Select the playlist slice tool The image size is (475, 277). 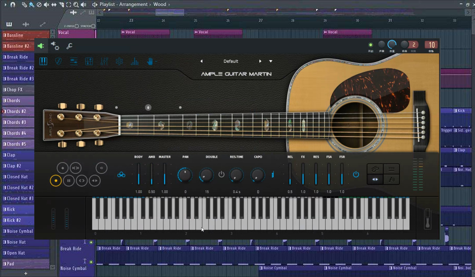61,5
